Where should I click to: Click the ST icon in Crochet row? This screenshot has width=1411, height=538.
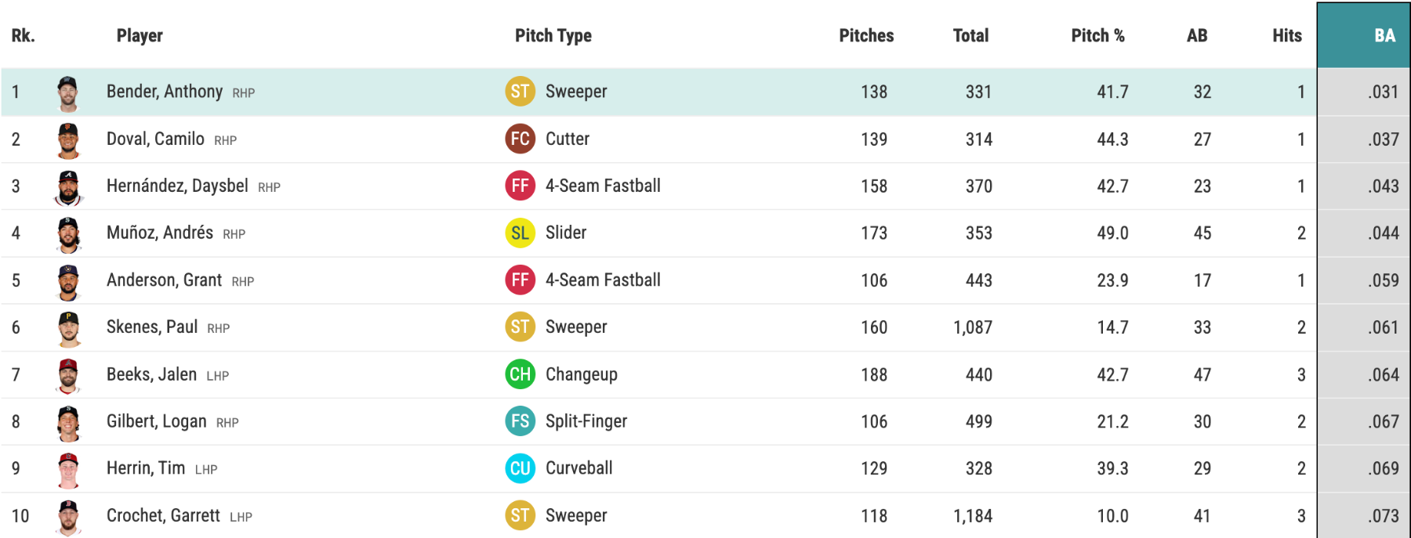[520, 515]
